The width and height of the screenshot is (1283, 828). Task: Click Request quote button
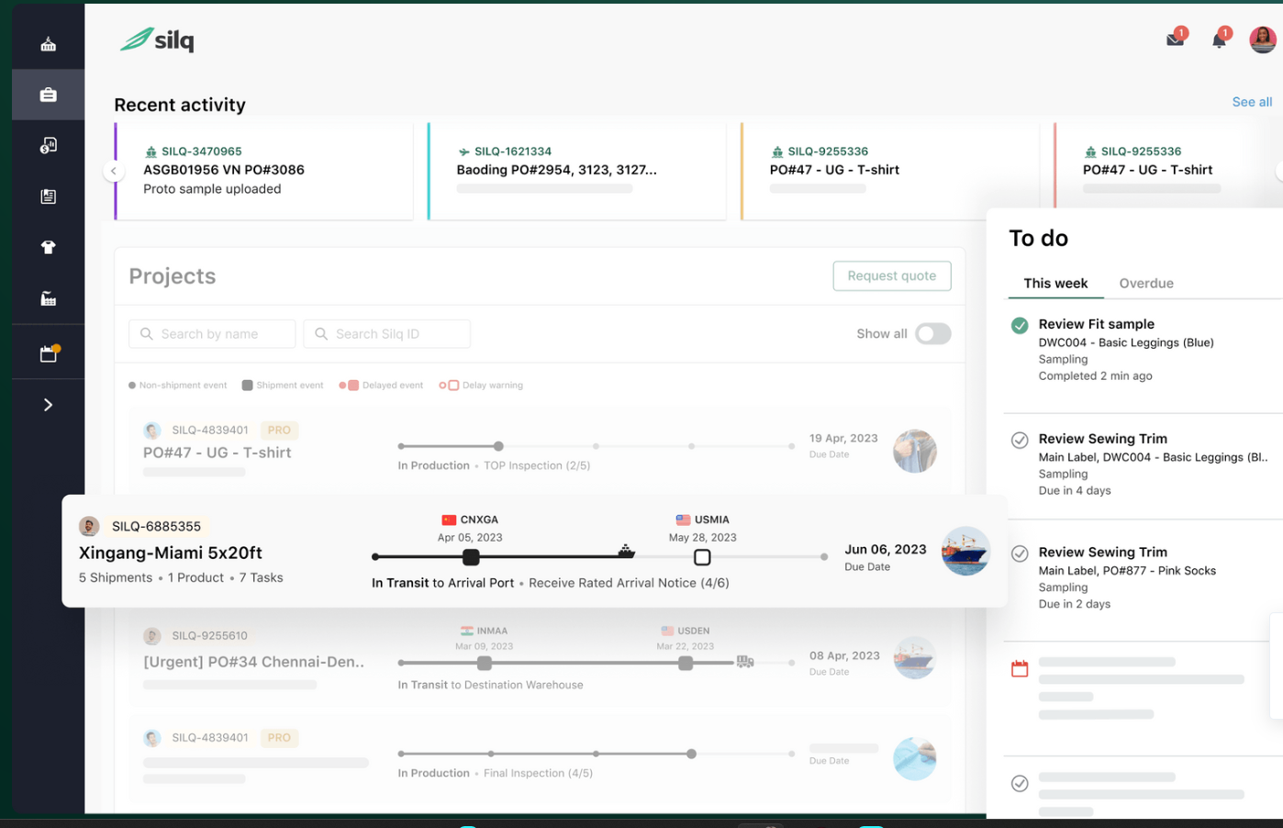[892, 275]
